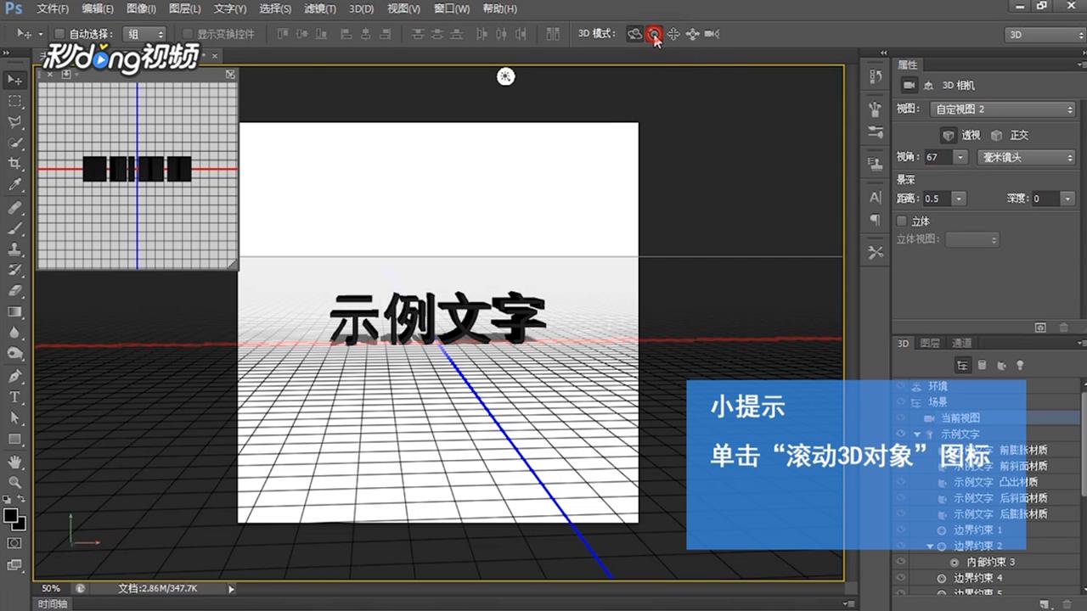Image resolution: width=1087 pixels, height=611 pixels.
Task: Open the 图像(I) menu
Action: coord(141,8)
